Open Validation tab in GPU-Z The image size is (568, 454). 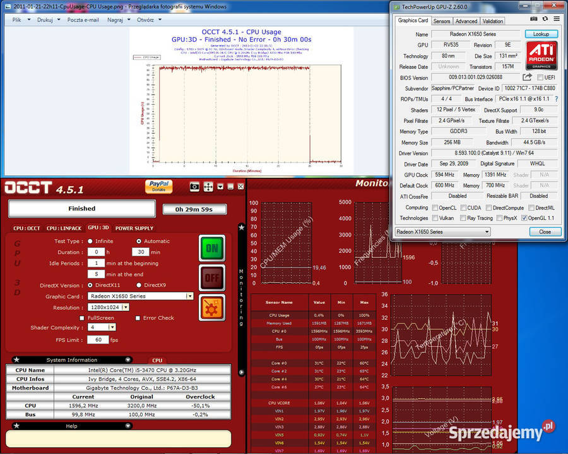click(x=493, y=21)
